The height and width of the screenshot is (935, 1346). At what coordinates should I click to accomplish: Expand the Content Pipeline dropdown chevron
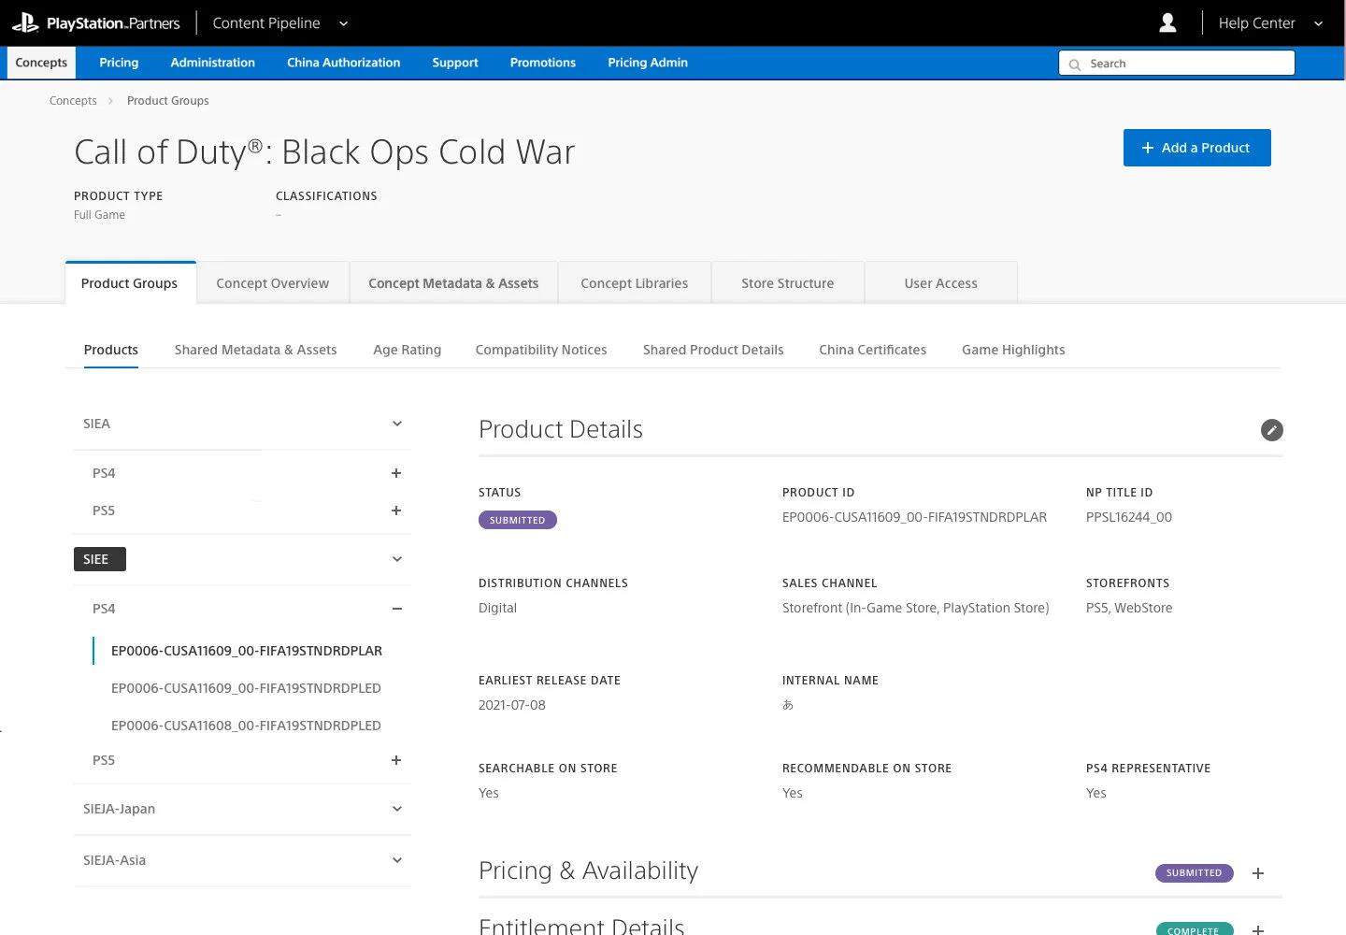click(x=343, y=23)
